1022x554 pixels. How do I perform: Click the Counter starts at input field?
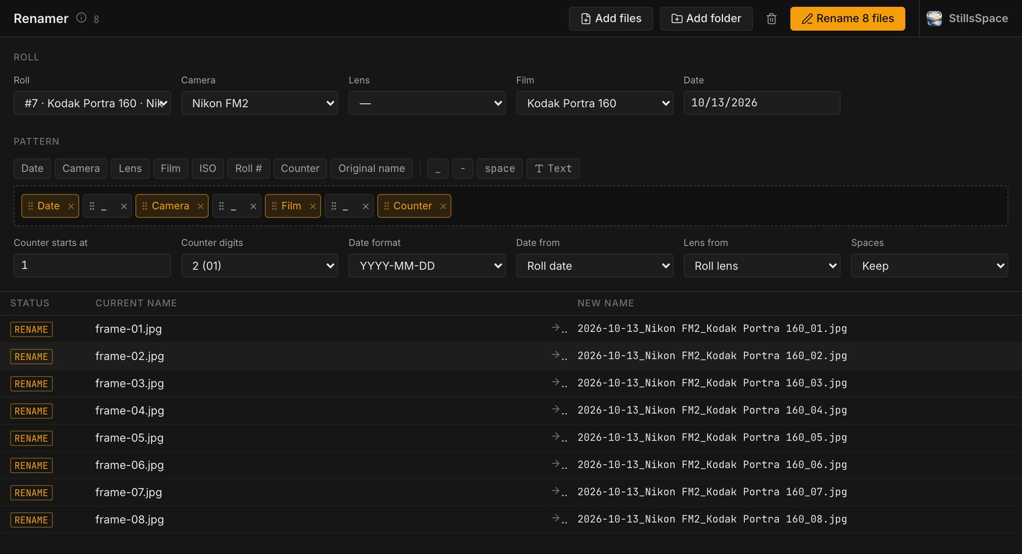coord(92,266)
